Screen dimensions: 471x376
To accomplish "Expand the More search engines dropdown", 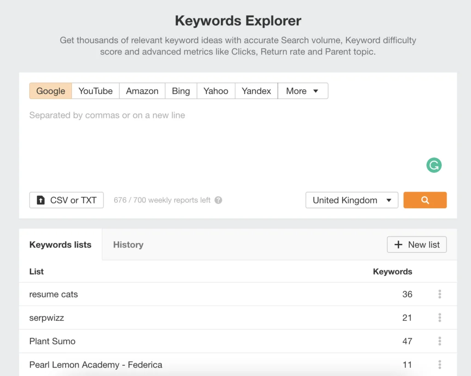I will click(303, 91).
